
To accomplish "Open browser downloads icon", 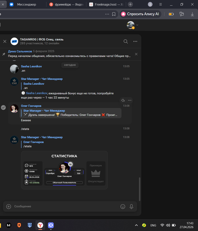I will 192,14.
